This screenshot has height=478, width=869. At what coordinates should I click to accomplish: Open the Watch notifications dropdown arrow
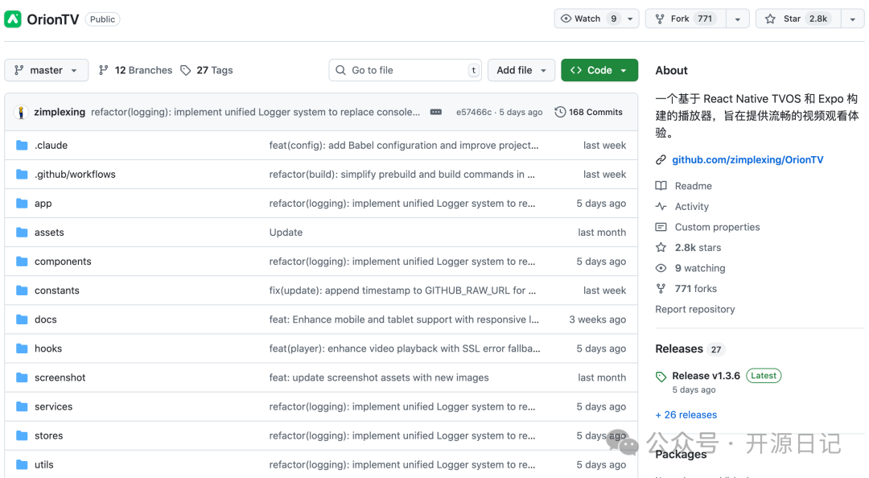point(630,19)
